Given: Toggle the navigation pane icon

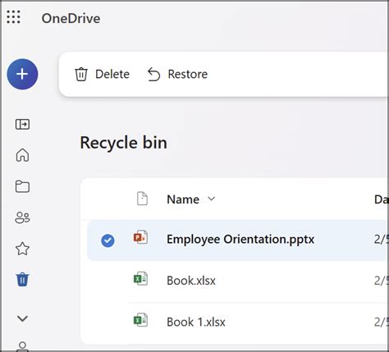Looking at the screenshot, I should point(22,124).
